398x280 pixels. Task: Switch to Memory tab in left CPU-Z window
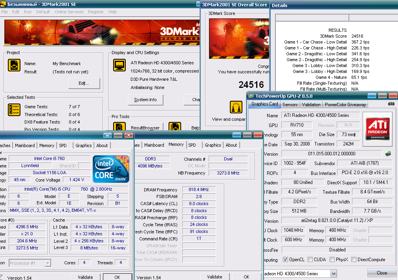pyautogui.click(x=46, y=145)
